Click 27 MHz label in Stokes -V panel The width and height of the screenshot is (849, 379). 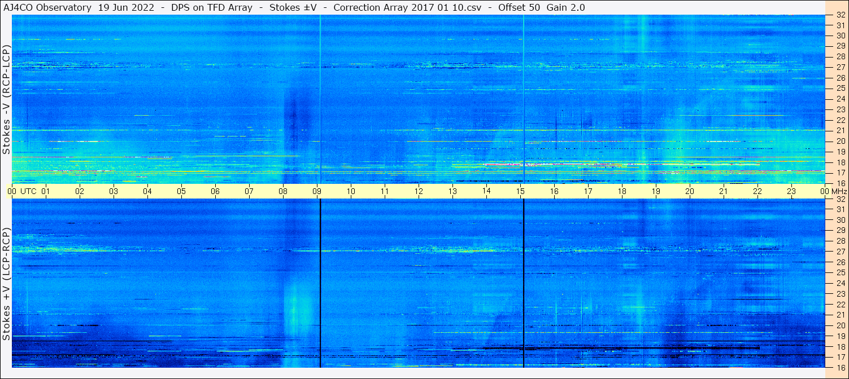(x=840, y=67)
